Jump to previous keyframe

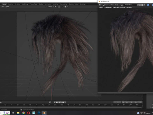57,102
